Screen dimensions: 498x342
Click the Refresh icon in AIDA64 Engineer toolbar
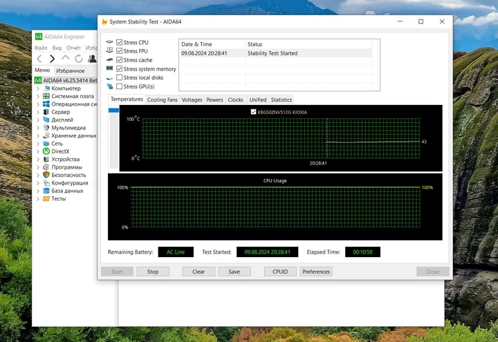coord(79,59)
